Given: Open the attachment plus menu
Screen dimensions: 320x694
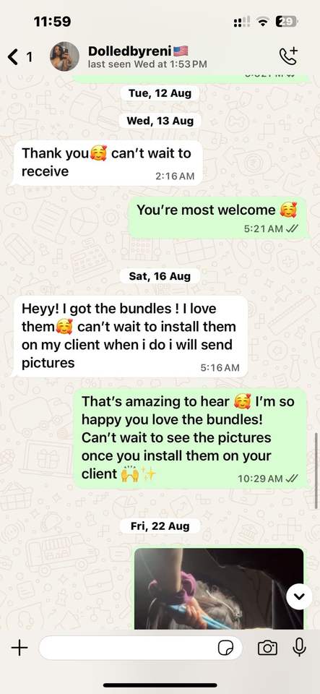Looking at the screenshot, I should (x=20, y=648).
